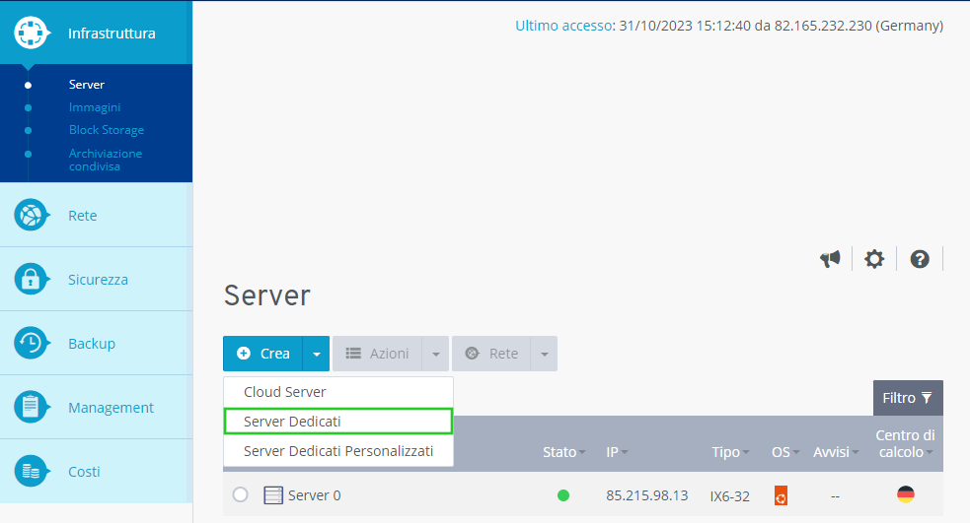Click the Server 0 name

(x=314, y=495)
